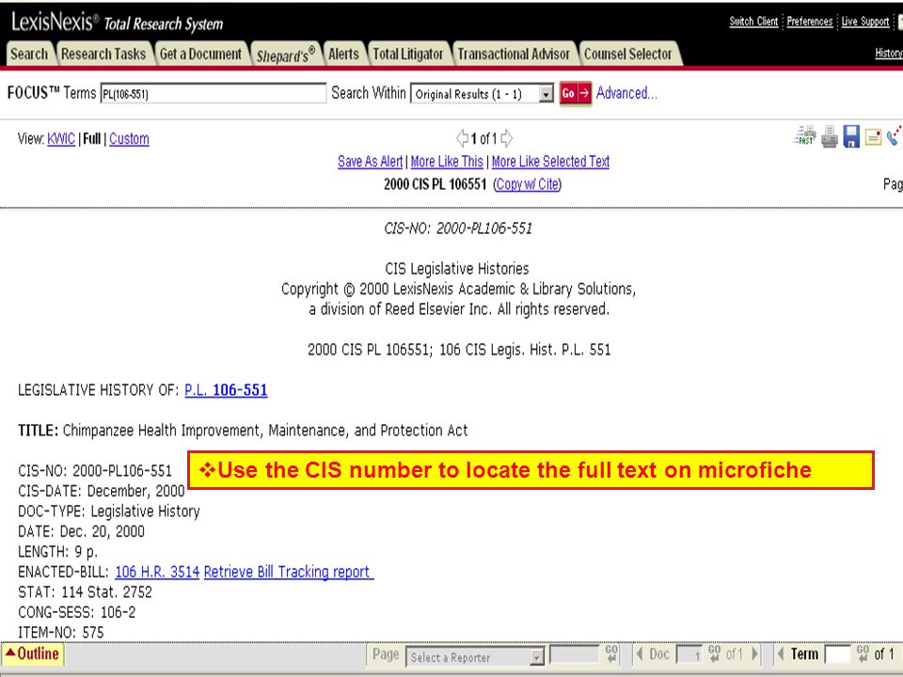Click the Doc number input field

pyautogui.click(x=689, y=654)
